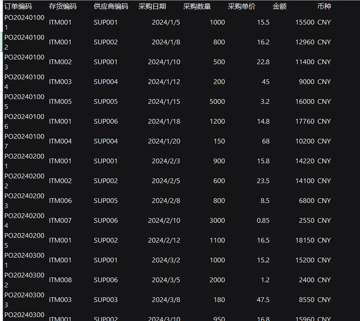Click order cell PO202401003
The width and height of the screenshot is (360, 321).
click(x=25, y=62)
